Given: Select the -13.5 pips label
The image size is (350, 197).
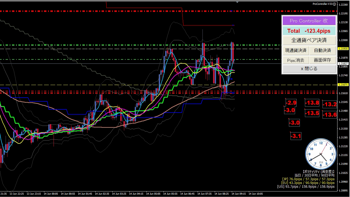Looking at the screenshot, I should coord(312,113).
